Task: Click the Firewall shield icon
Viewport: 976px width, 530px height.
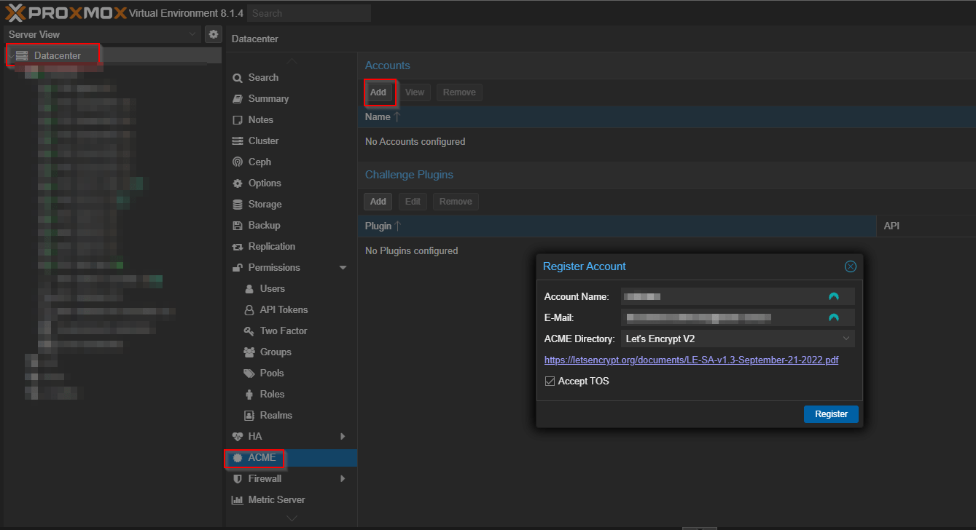Action: [238, 478]
